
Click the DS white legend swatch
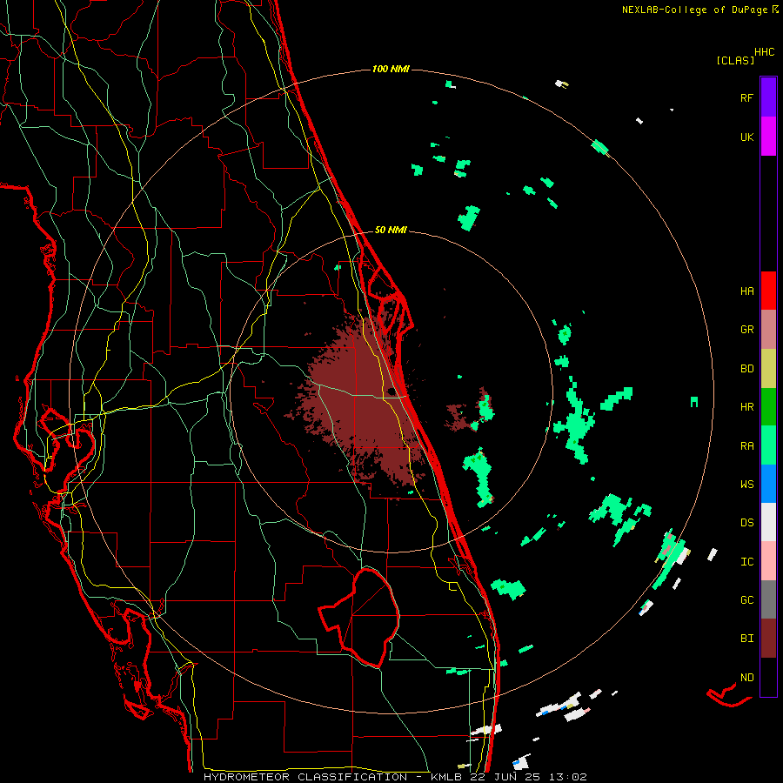click(x=768, y=522)
